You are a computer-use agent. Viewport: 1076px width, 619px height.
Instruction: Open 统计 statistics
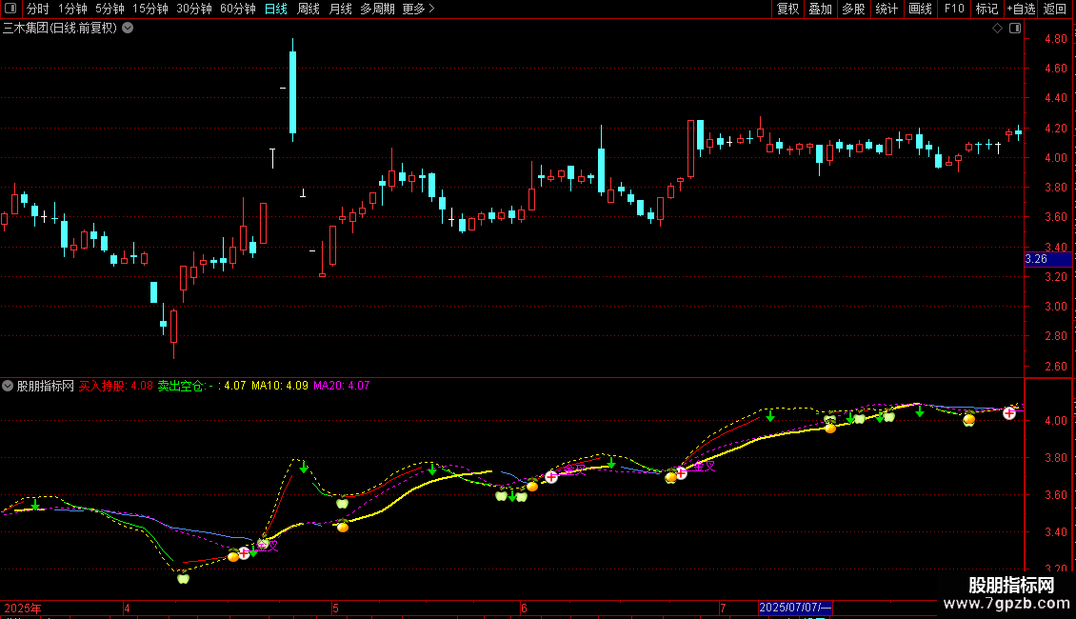pos(887,9)
